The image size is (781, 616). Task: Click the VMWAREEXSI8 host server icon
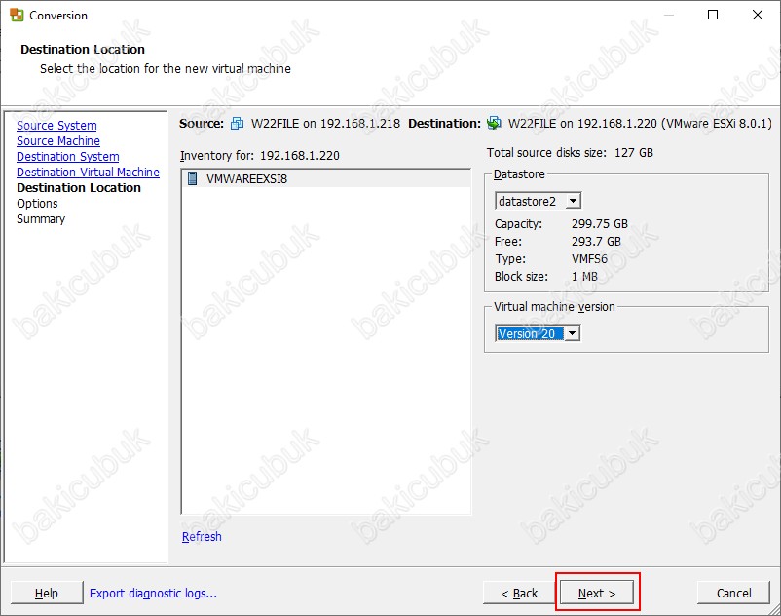(x=192, y=178)
